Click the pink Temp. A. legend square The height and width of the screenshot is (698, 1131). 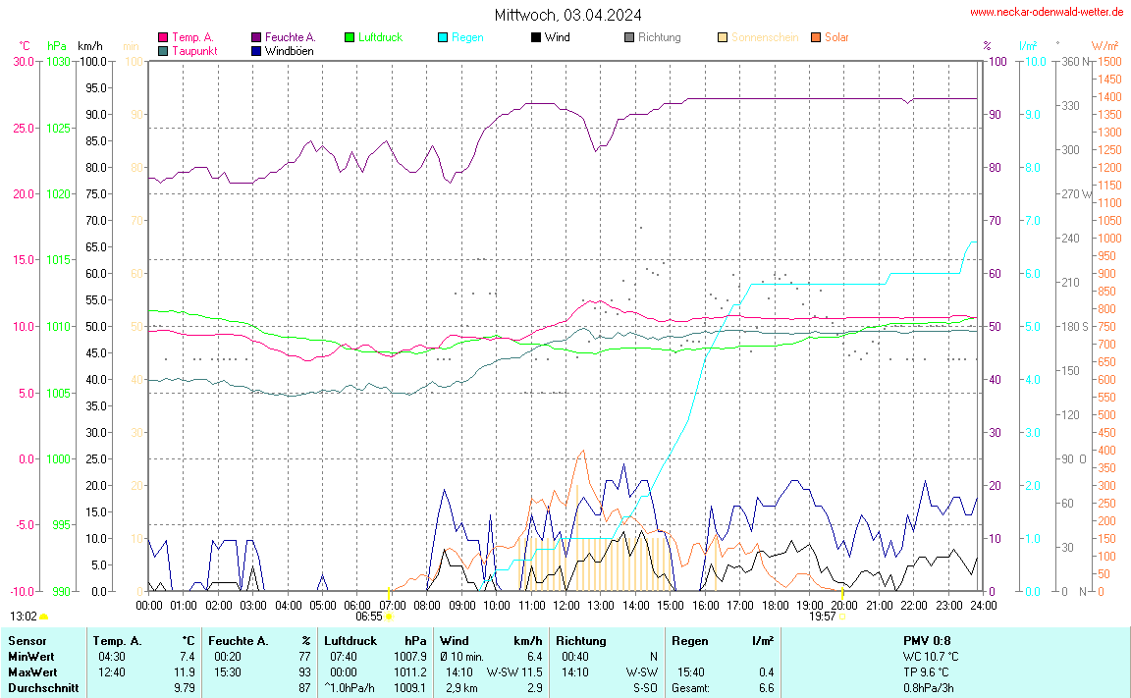click(163, 38)
